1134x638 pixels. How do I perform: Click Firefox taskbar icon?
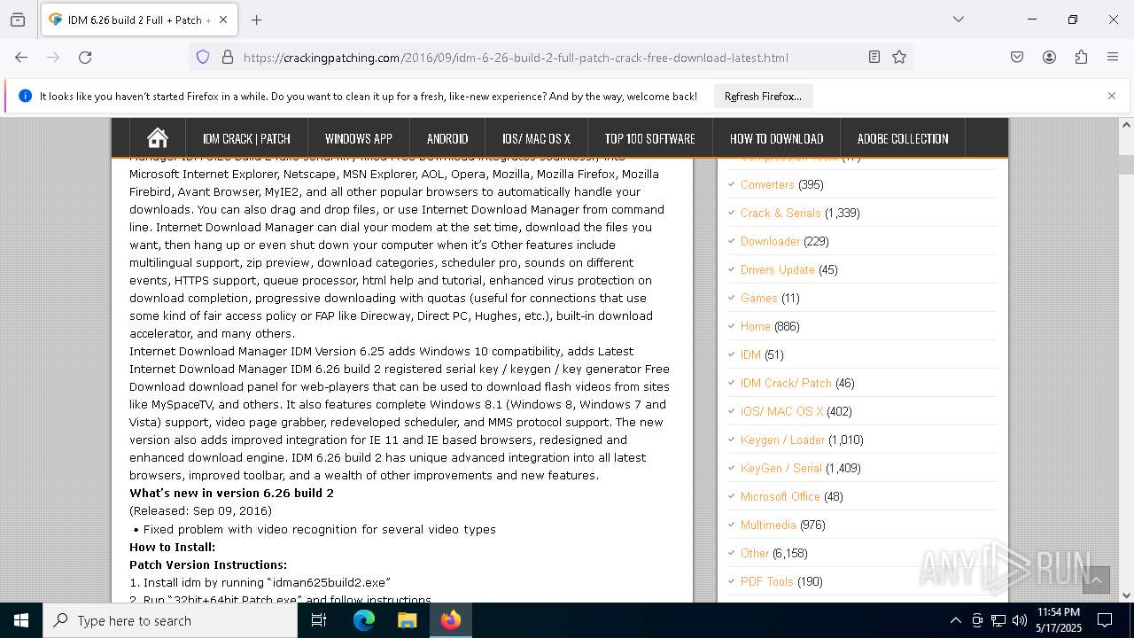451,620
